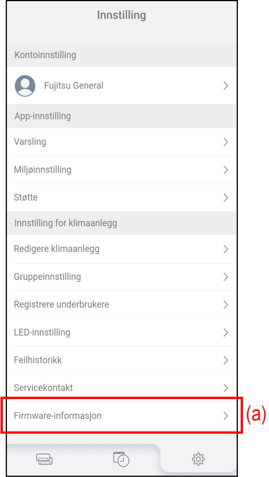269x477 pixels.
Task: Open the Redigere klimaanlegg menu item
Action: pos(57,249)
